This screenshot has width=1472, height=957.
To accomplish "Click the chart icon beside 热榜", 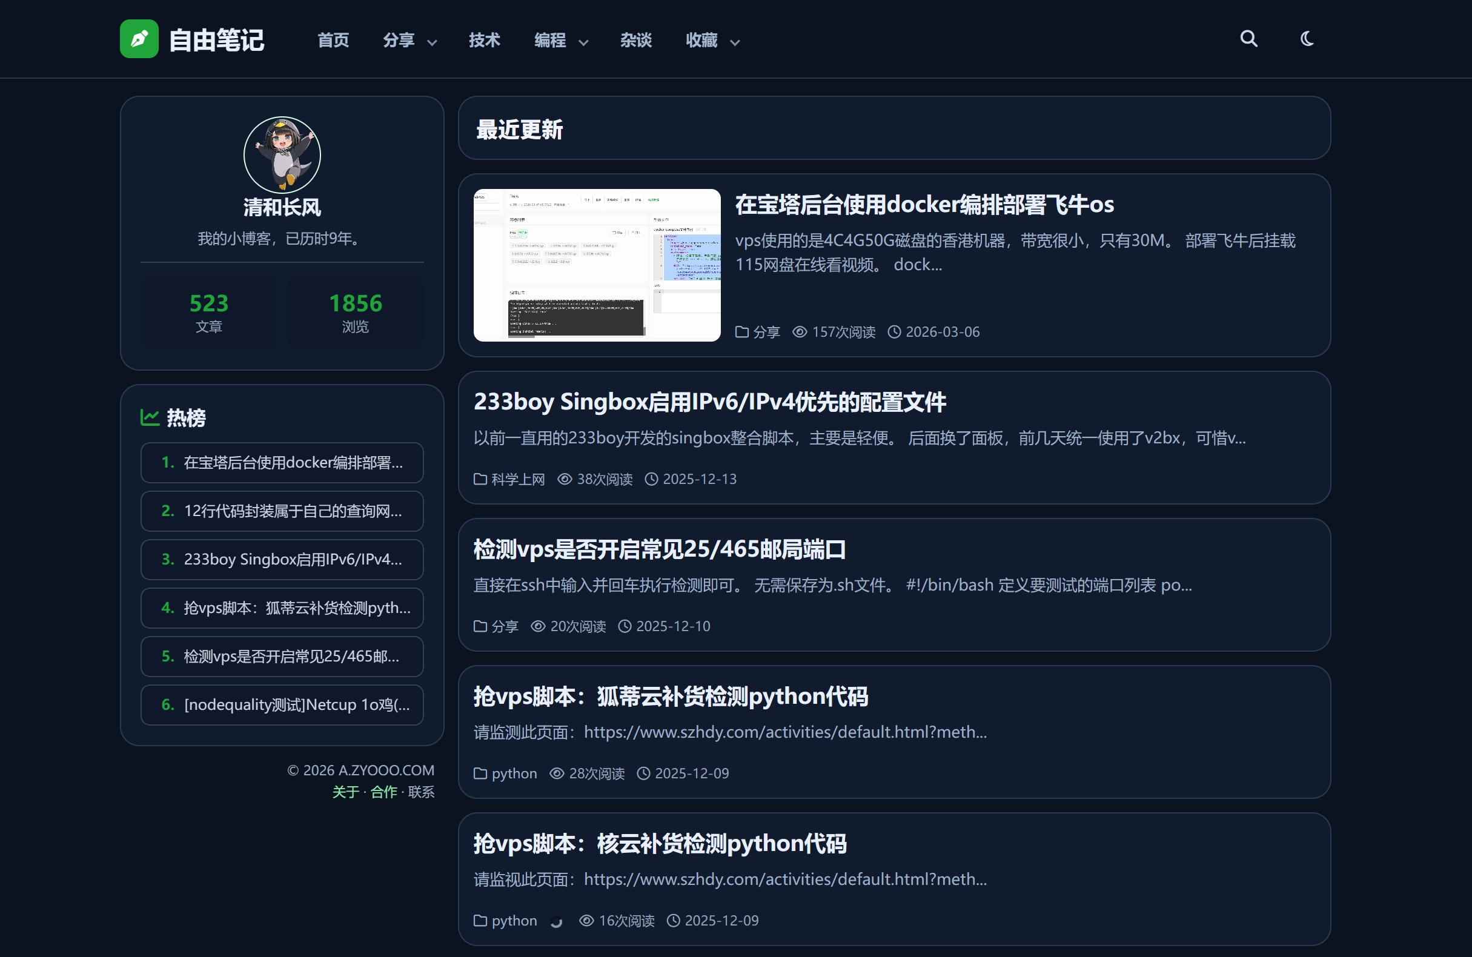I will tap(150, 417).
